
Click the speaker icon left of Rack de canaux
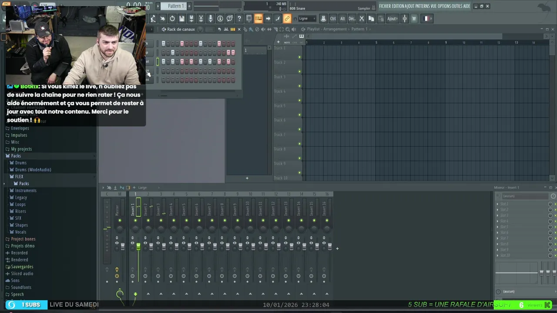pos(164,29)
